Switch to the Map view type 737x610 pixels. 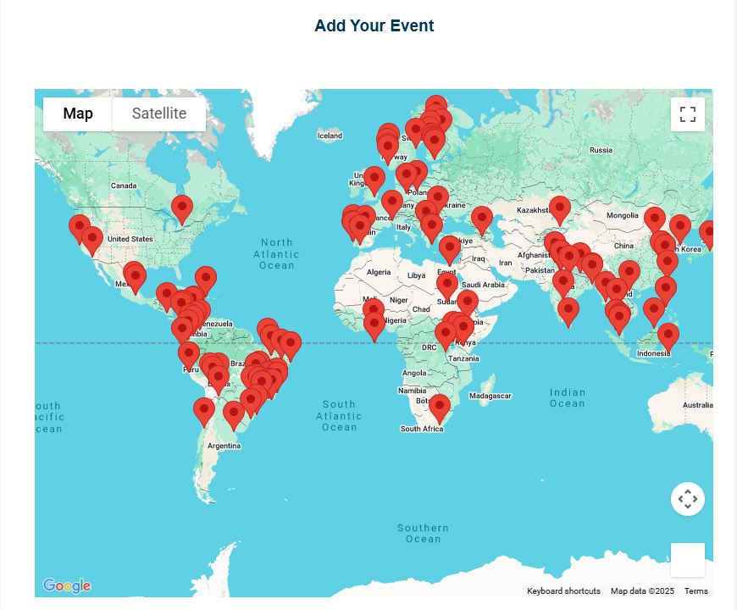coord(78,114)
